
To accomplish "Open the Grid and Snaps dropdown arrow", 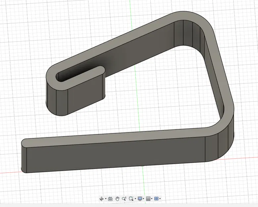I will 152,199.
